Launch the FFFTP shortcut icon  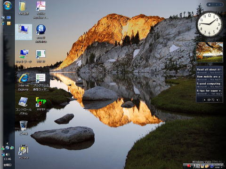[x=41, y=104]
